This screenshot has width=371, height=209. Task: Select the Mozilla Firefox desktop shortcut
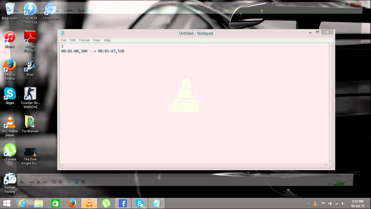[10, 70]
